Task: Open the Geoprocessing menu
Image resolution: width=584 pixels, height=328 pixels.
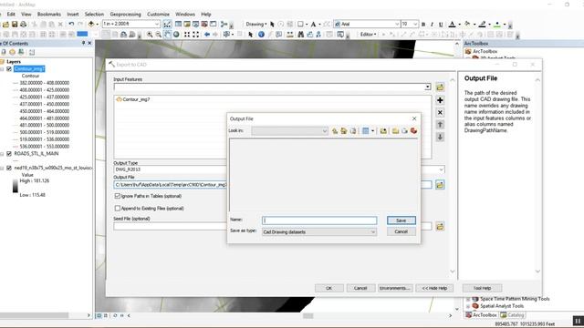Action: [126, 15]
